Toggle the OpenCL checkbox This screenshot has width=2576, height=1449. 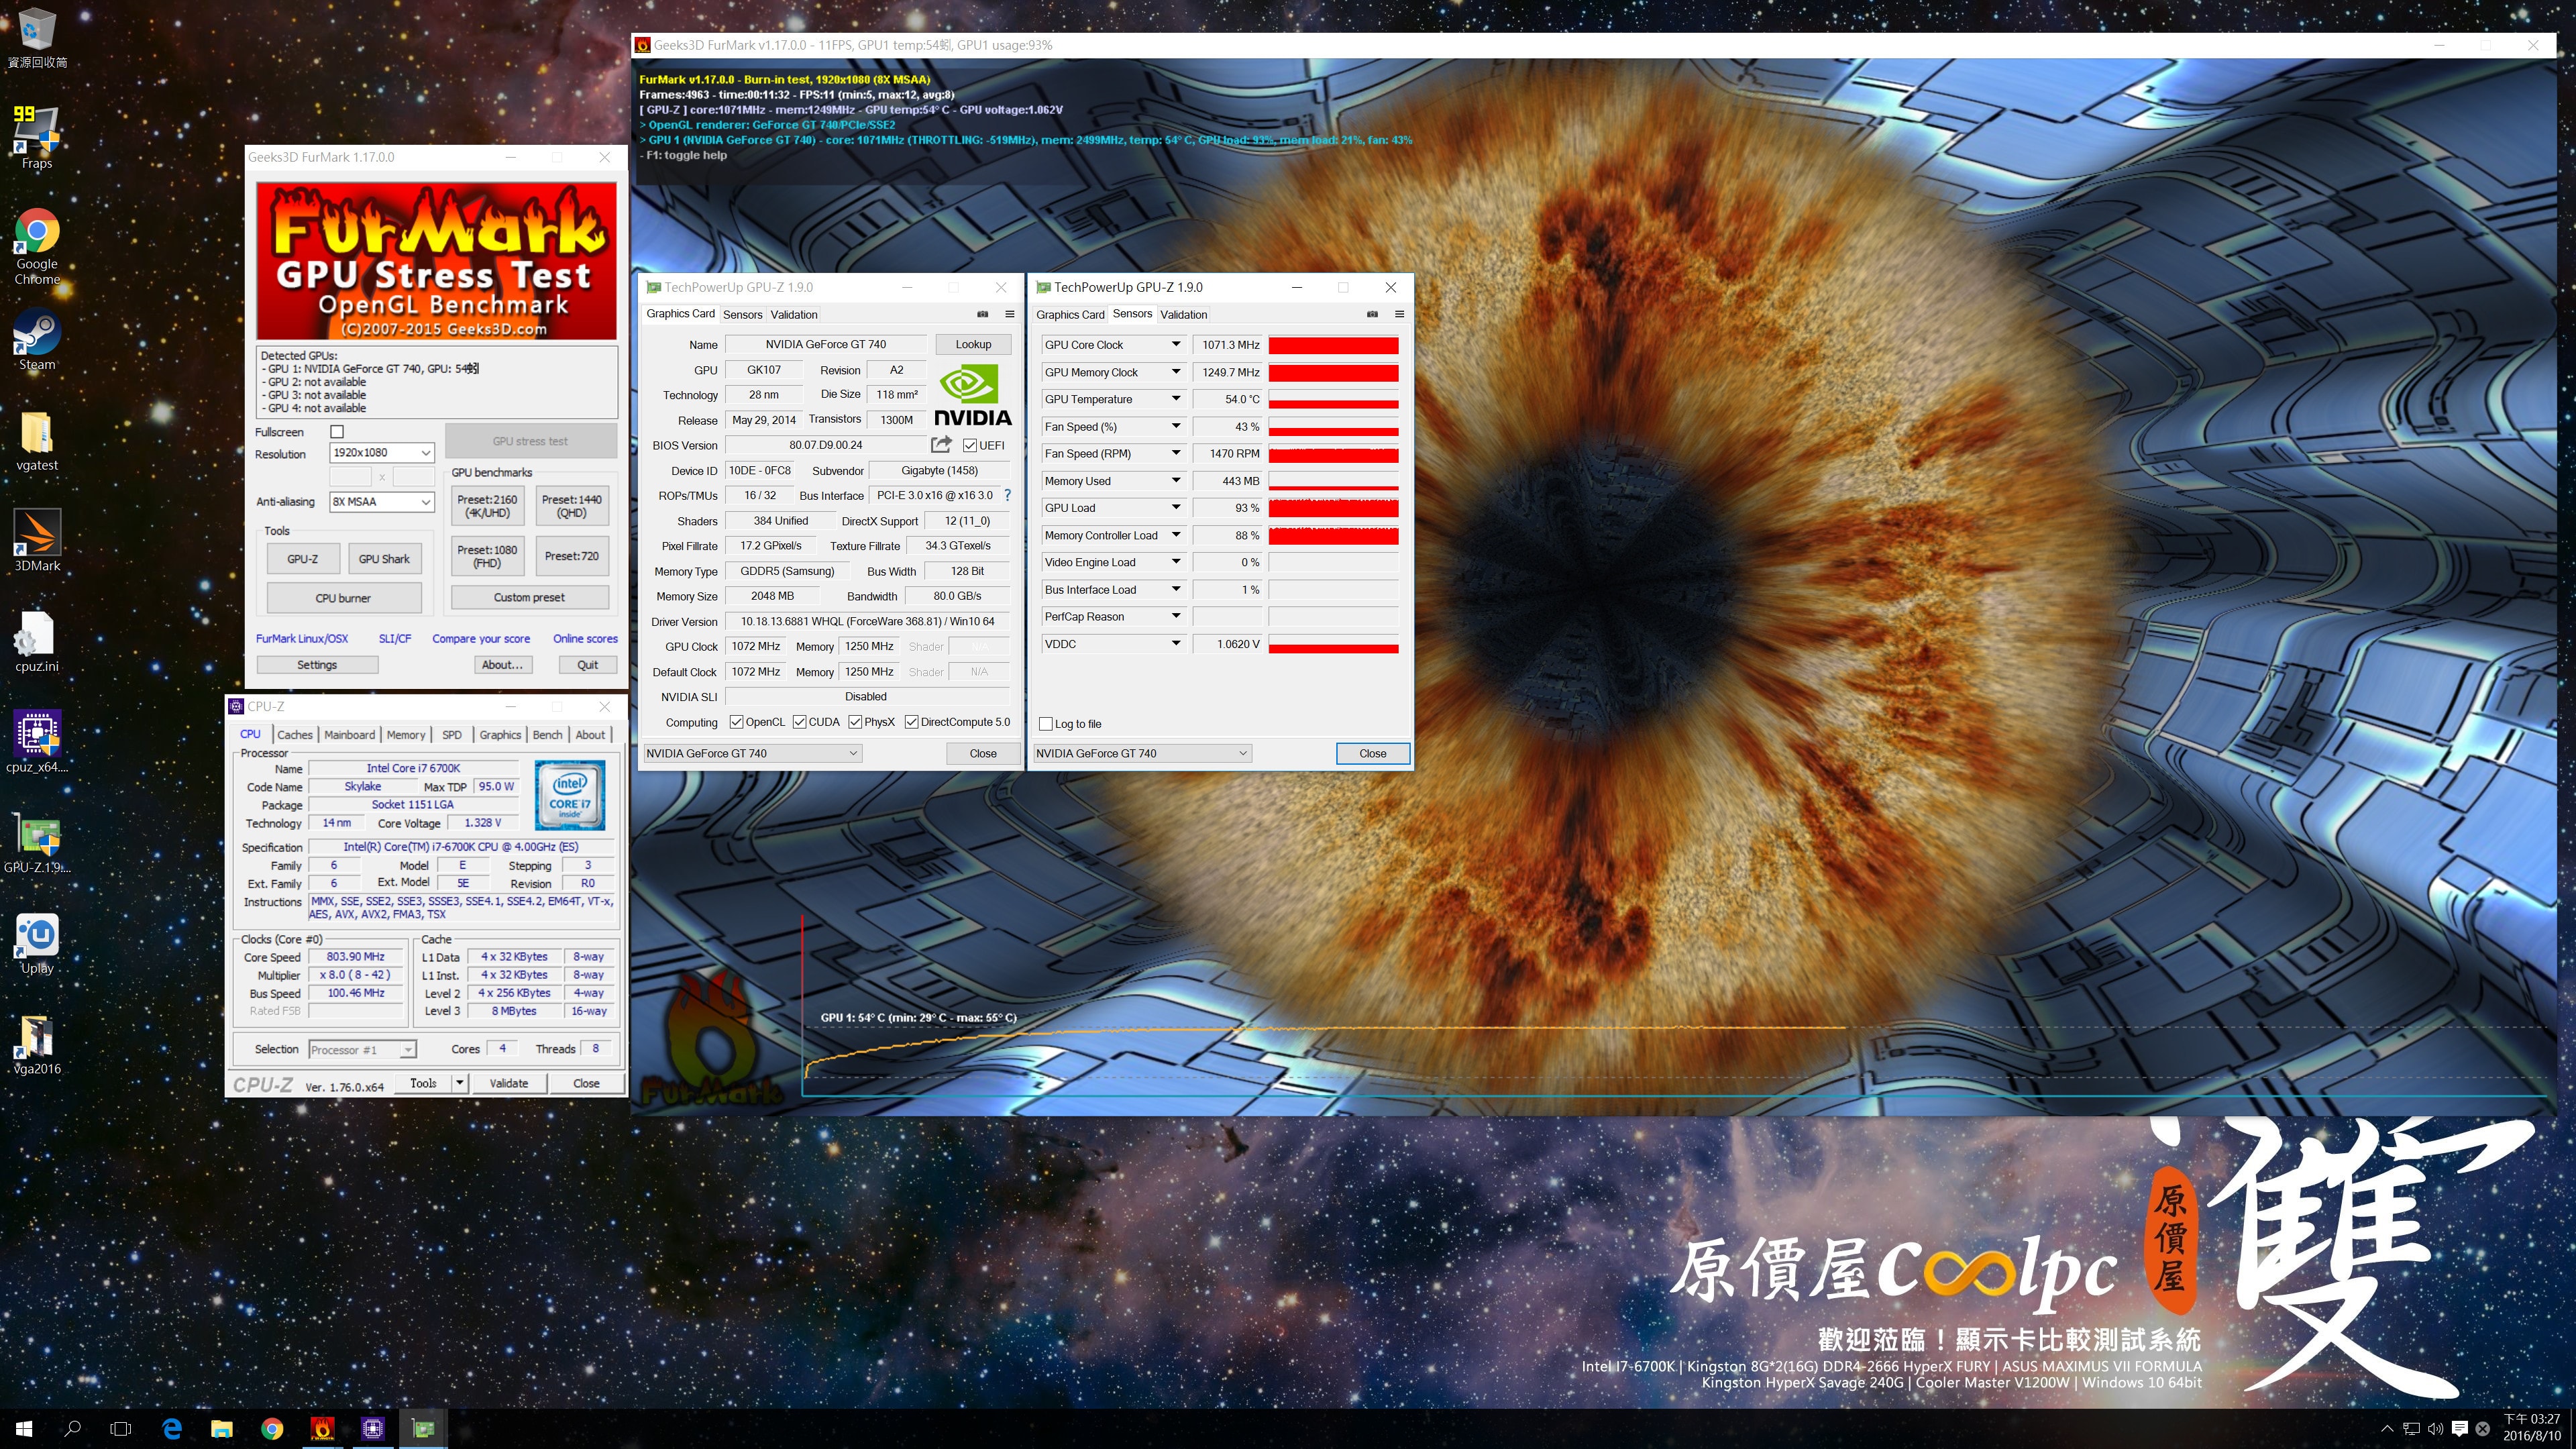pyautogui.click(x=736, y=722)
